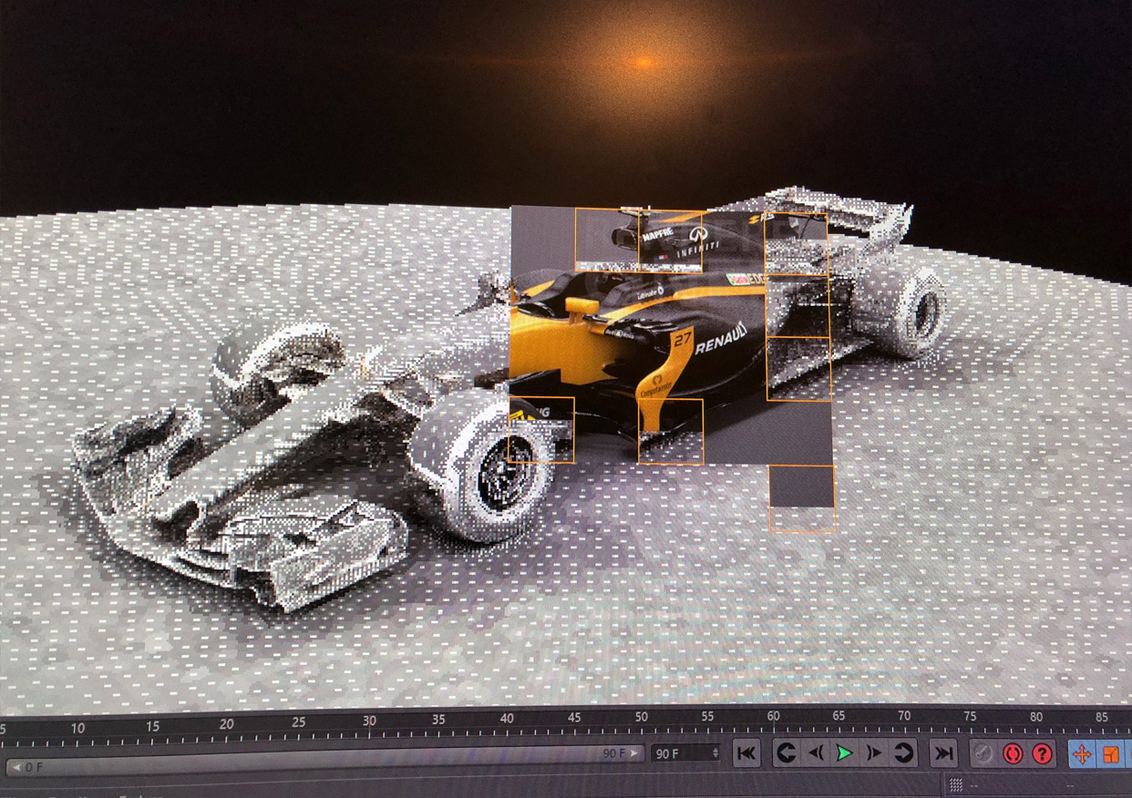Click the dimmed record keyframe key icon
The image size is (1132, 798).
[x=983, y=754]
